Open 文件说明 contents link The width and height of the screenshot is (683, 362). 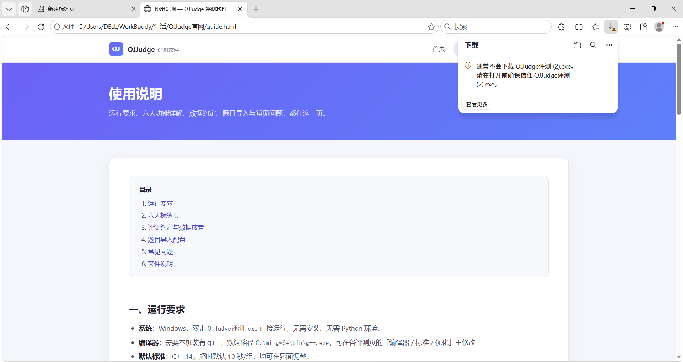point(160,263)
